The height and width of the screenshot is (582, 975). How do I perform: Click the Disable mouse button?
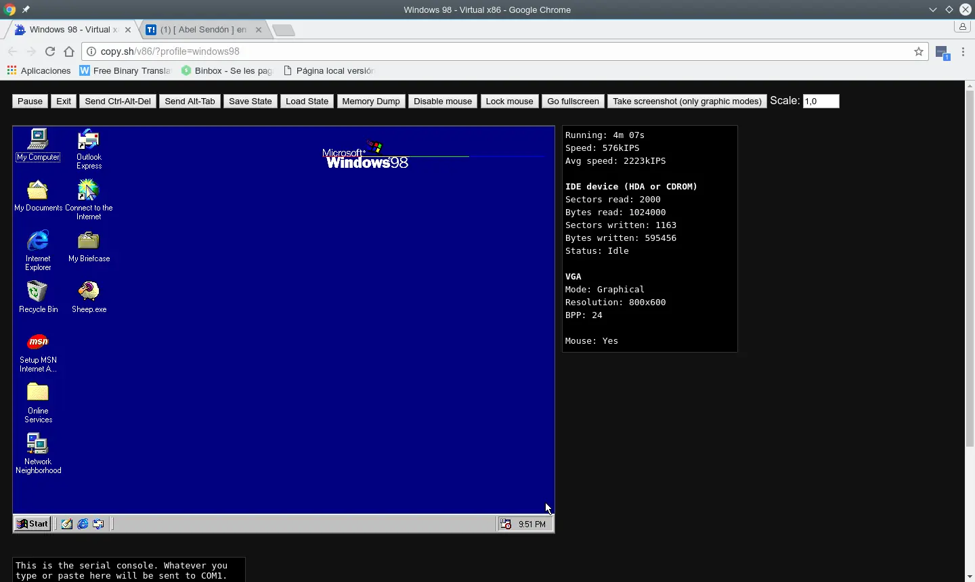[x=443, y=102]
